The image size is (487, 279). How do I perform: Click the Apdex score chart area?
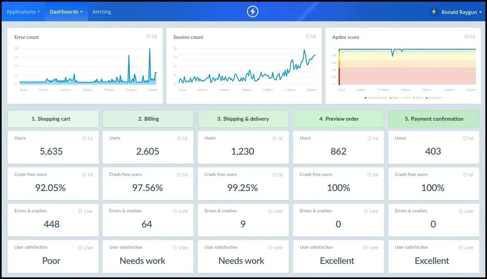407,67
